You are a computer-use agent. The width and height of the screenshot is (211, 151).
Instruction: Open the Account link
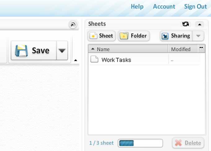pos(164,7)
